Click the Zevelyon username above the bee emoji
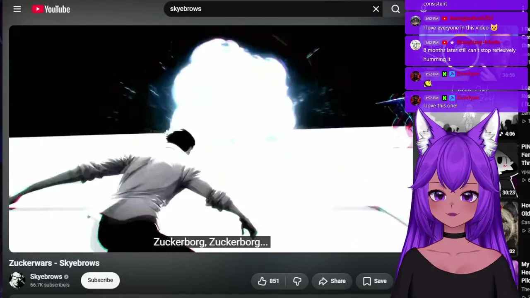The height and width of the screenshot is (298, 530). tap(468, 74)
